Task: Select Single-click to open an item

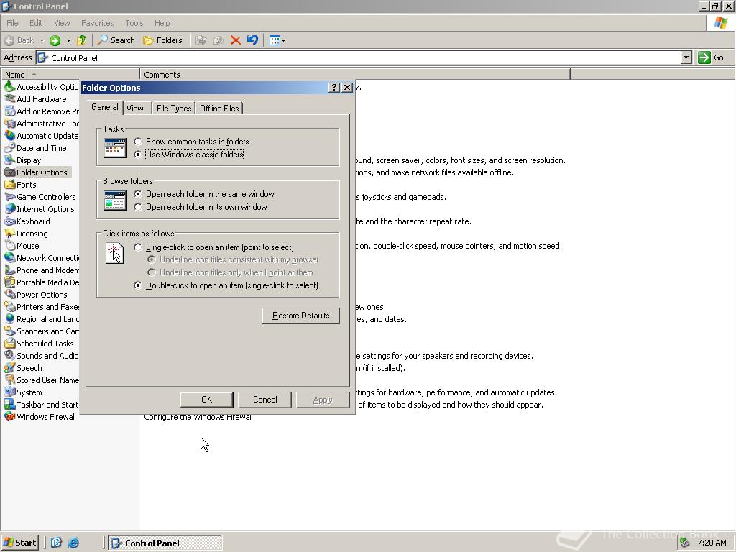Action: pos(214,247)
